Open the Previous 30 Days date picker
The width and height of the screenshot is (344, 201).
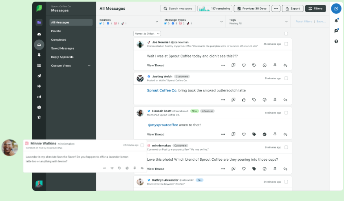(x=252, y=9)
